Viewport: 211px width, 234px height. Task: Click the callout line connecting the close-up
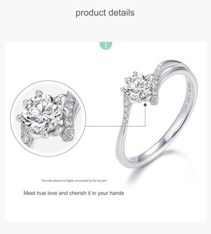(x=115, y=126)
